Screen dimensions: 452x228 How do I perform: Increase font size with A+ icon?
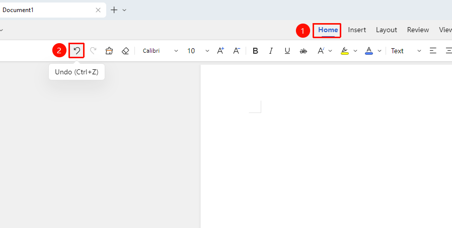220,51
